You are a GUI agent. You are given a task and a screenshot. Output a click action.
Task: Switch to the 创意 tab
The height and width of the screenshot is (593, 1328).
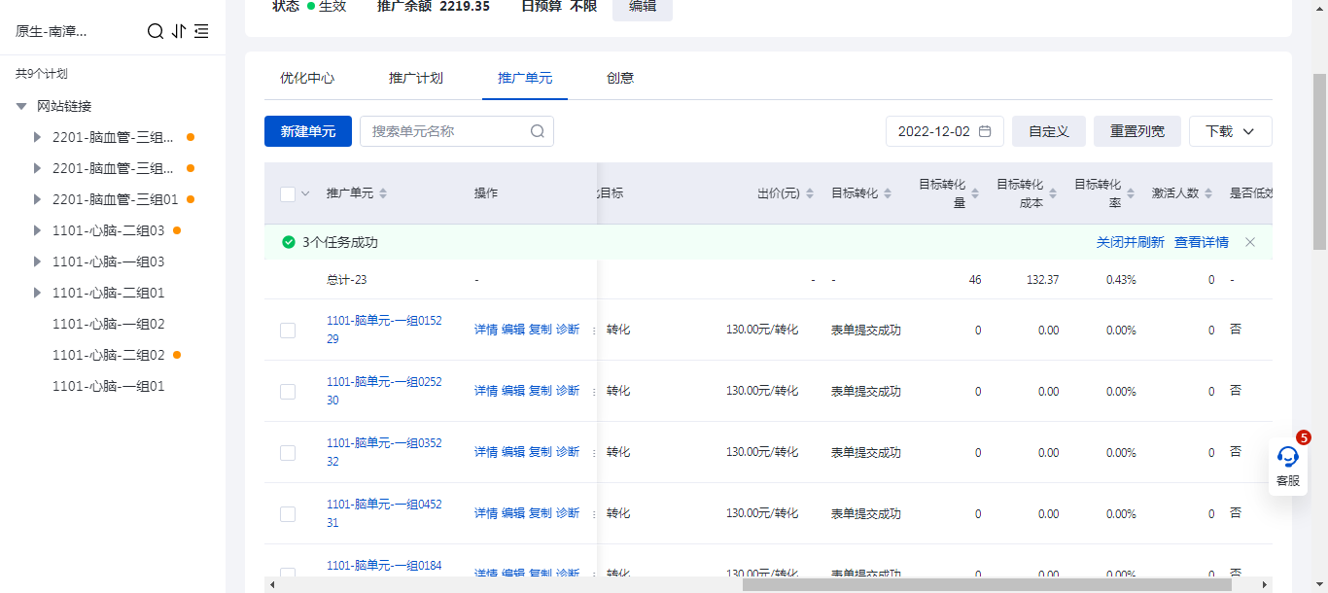(x=620, y=78)
